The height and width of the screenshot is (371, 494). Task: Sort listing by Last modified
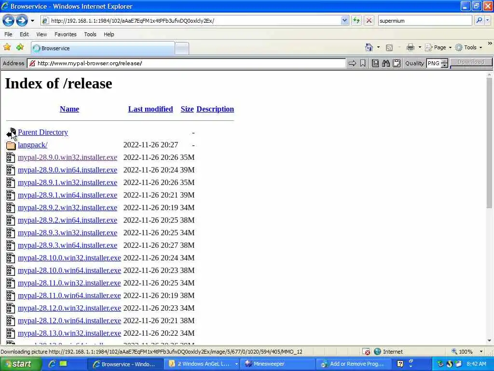[151, 109]
